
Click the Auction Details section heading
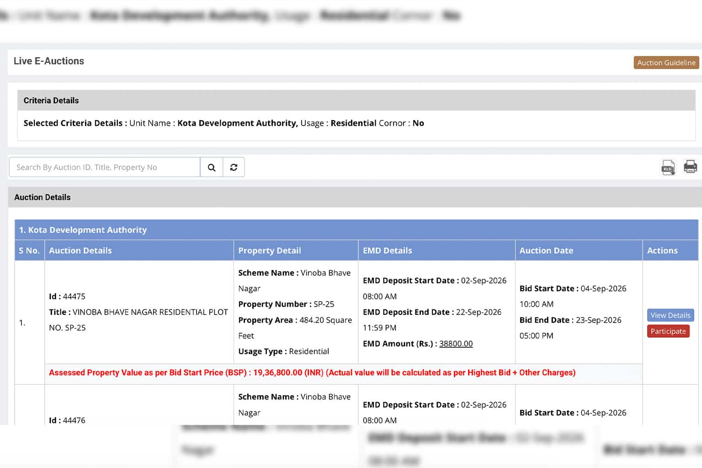tap(43, 197)
